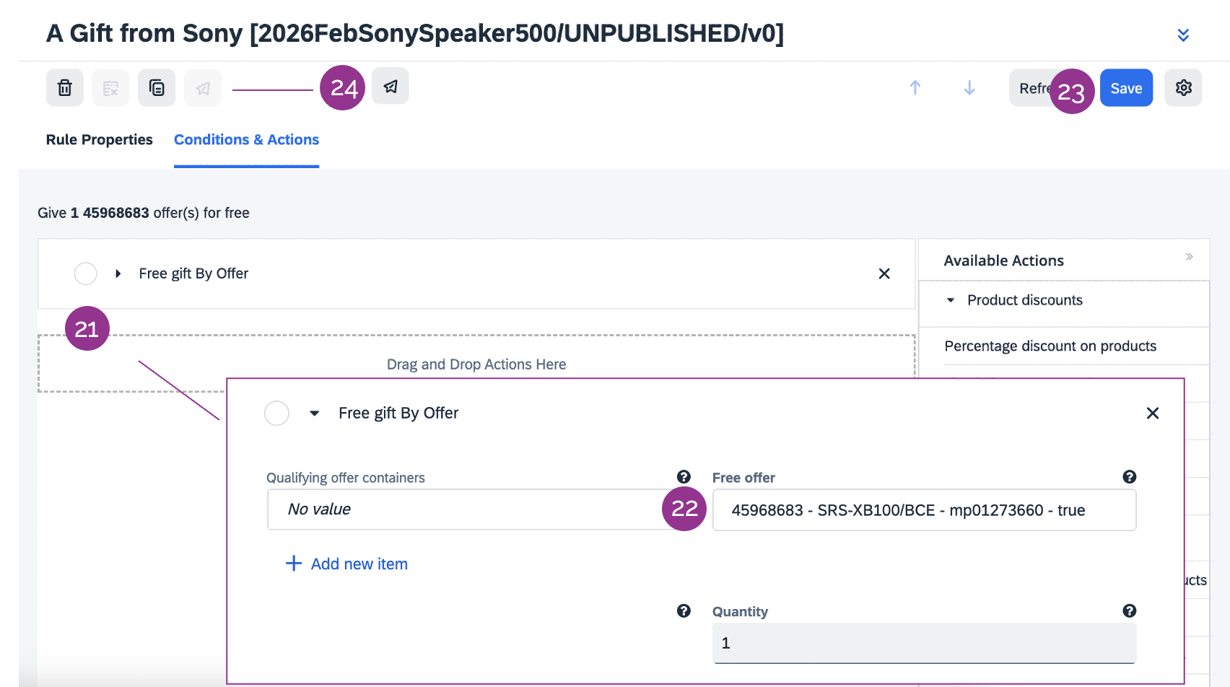The image size is (1230, 687).
Task: Click the trash delete rule icon
Action: pos(65,88)
